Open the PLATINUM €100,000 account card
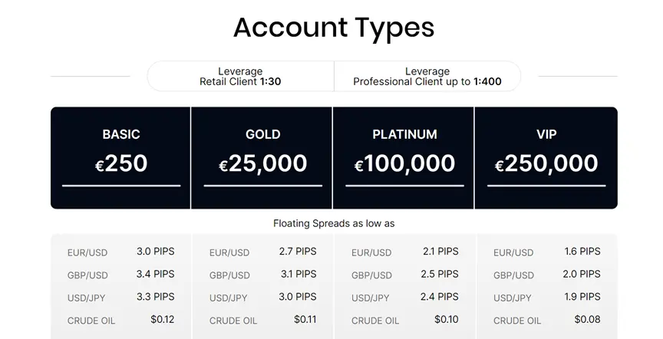Viewport: 663px width, 339px height. (404, 158)
